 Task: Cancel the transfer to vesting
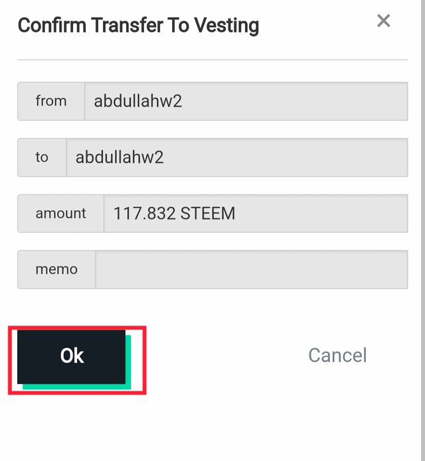(337, 356)
